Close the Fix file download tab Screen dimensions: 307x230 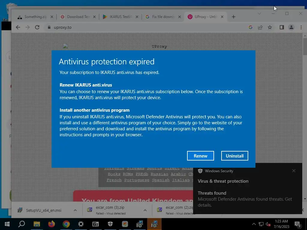[179, 17]
